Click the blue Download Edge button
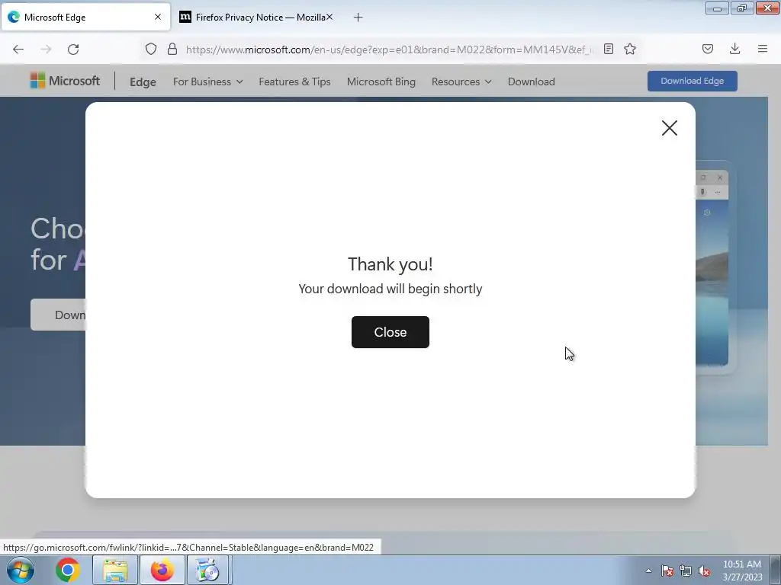 [x=693, y=81]
